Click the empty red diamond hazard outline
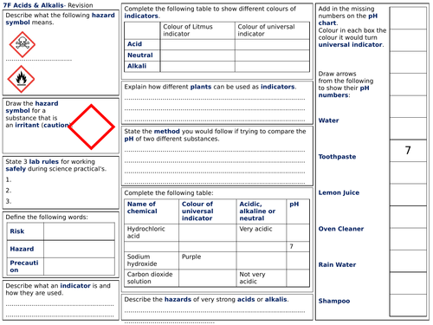Screen dimensions: 433x325 (91, 127)
